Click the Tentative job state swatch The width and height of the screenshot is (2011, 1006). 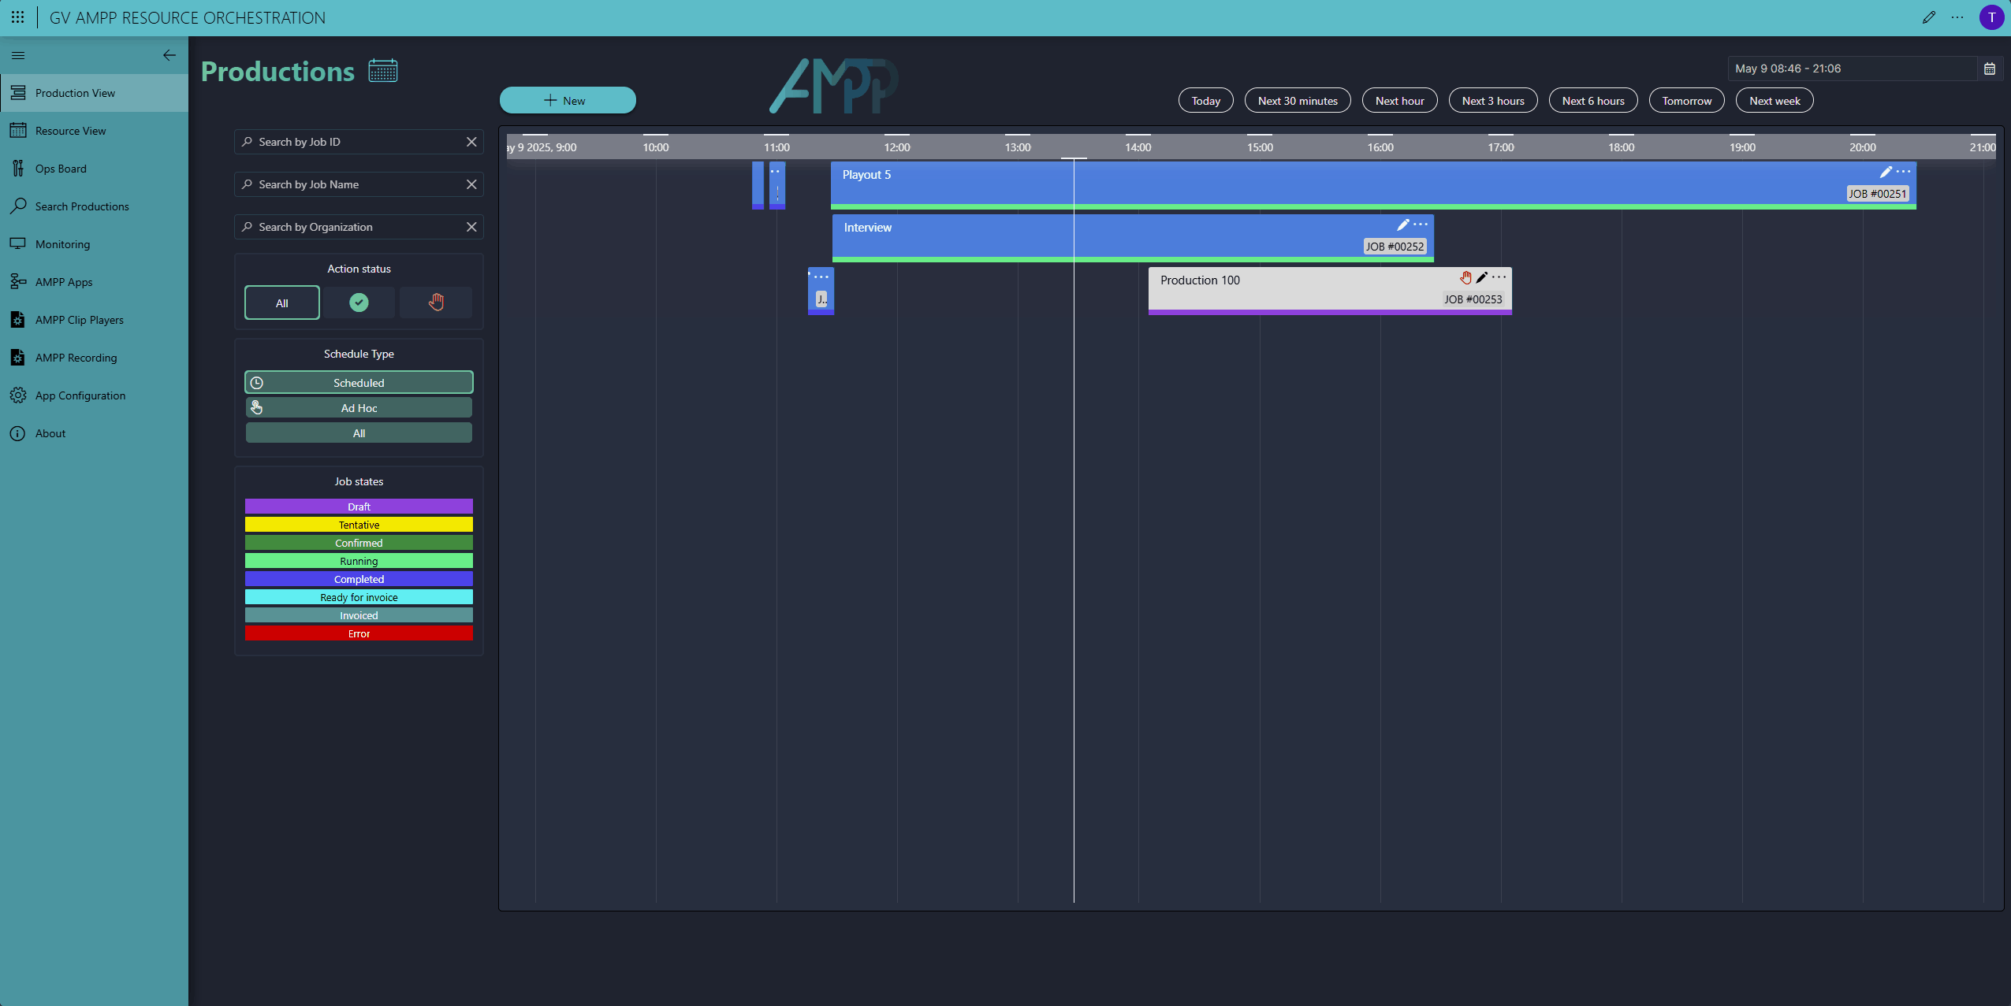click(359, 525)
